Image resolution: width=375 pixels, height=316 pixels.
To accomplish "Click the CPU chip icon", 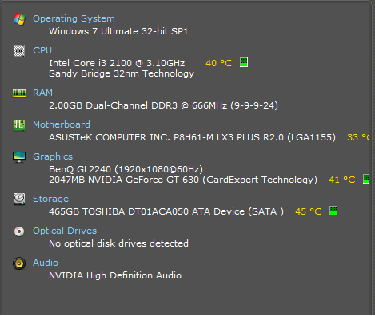I will 19,51.
